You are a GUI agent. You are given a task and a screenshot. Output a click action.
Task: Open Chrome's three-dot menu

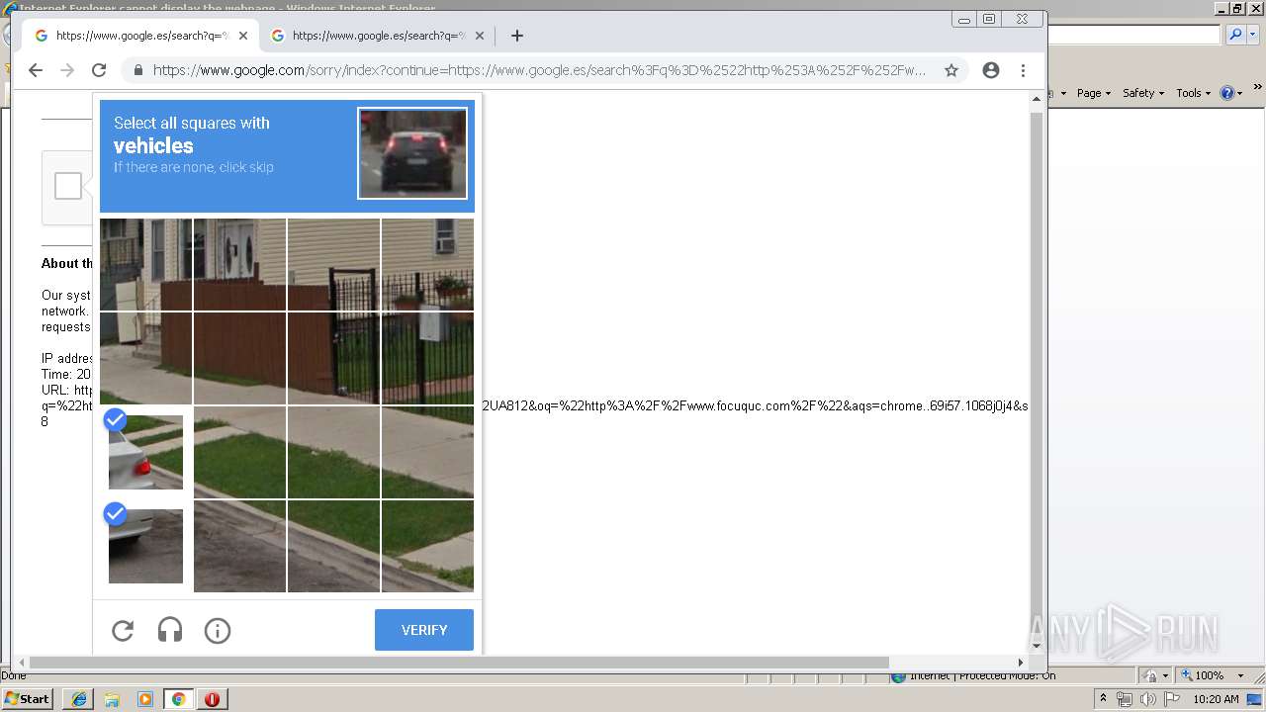coord(1024,70)
